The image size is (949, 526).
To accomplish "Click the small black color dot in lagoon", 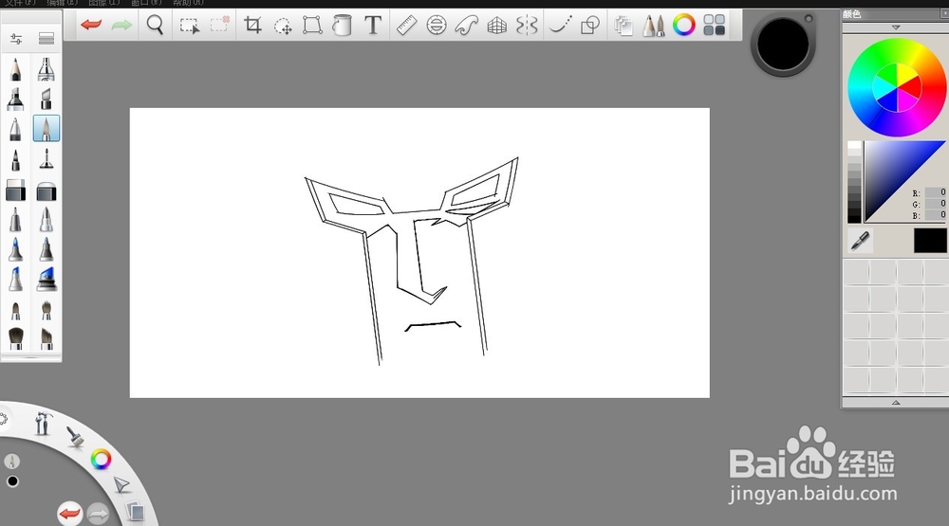I will 12,481.
